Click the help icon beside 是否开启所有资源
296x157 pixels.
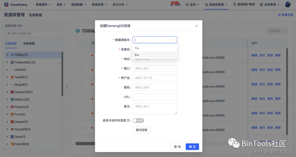(128, 120)
